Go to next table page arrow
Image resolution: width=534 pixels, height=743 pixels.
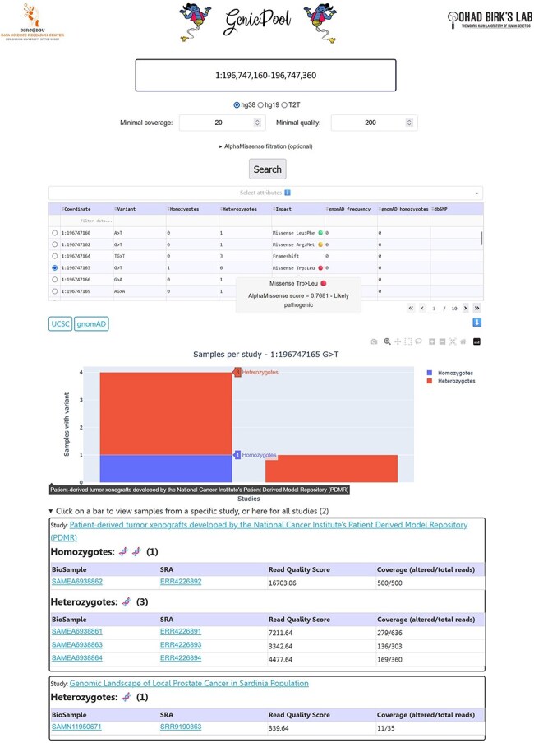point(466,308)
